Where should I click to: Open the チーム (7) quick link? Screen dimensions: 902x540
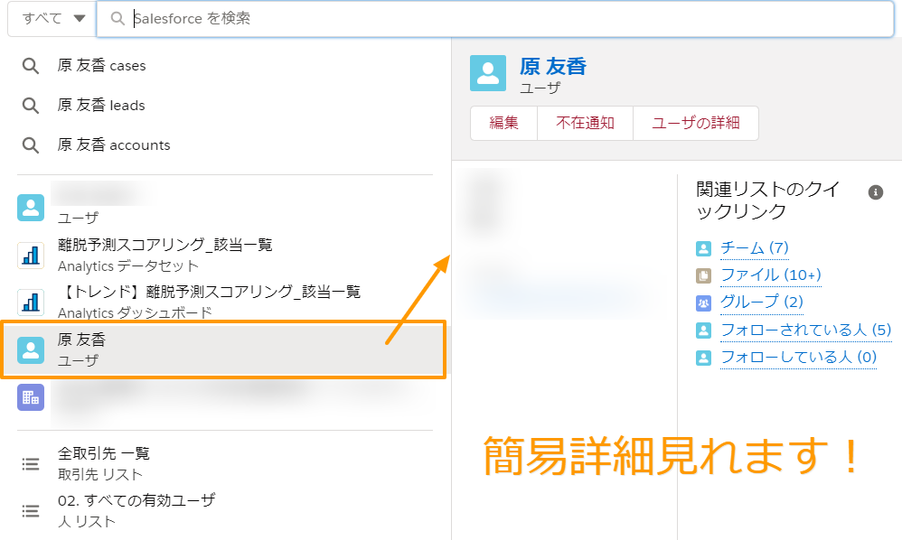[x=754, y=248]
